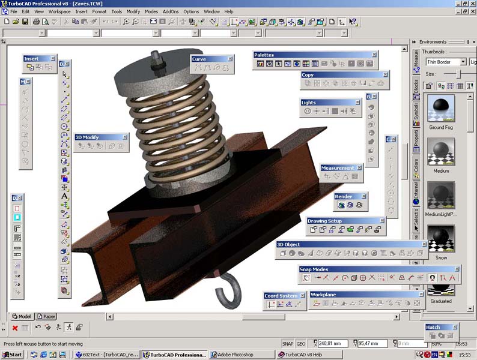Switch to Adobe Photoshop taskbar button
Image resolution: width=477 pixels, height=360 pixels.
point(242,355)
